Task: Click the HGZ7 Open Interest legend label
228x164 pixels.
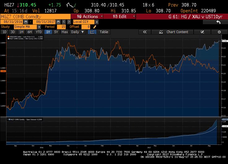Action: coord(26,119)
